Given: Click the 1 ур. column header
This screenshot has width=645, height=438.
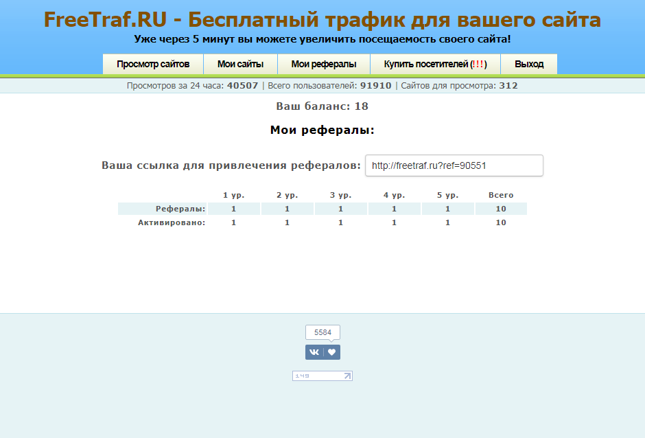Looking at the screenshot, I should click(233, 195).
